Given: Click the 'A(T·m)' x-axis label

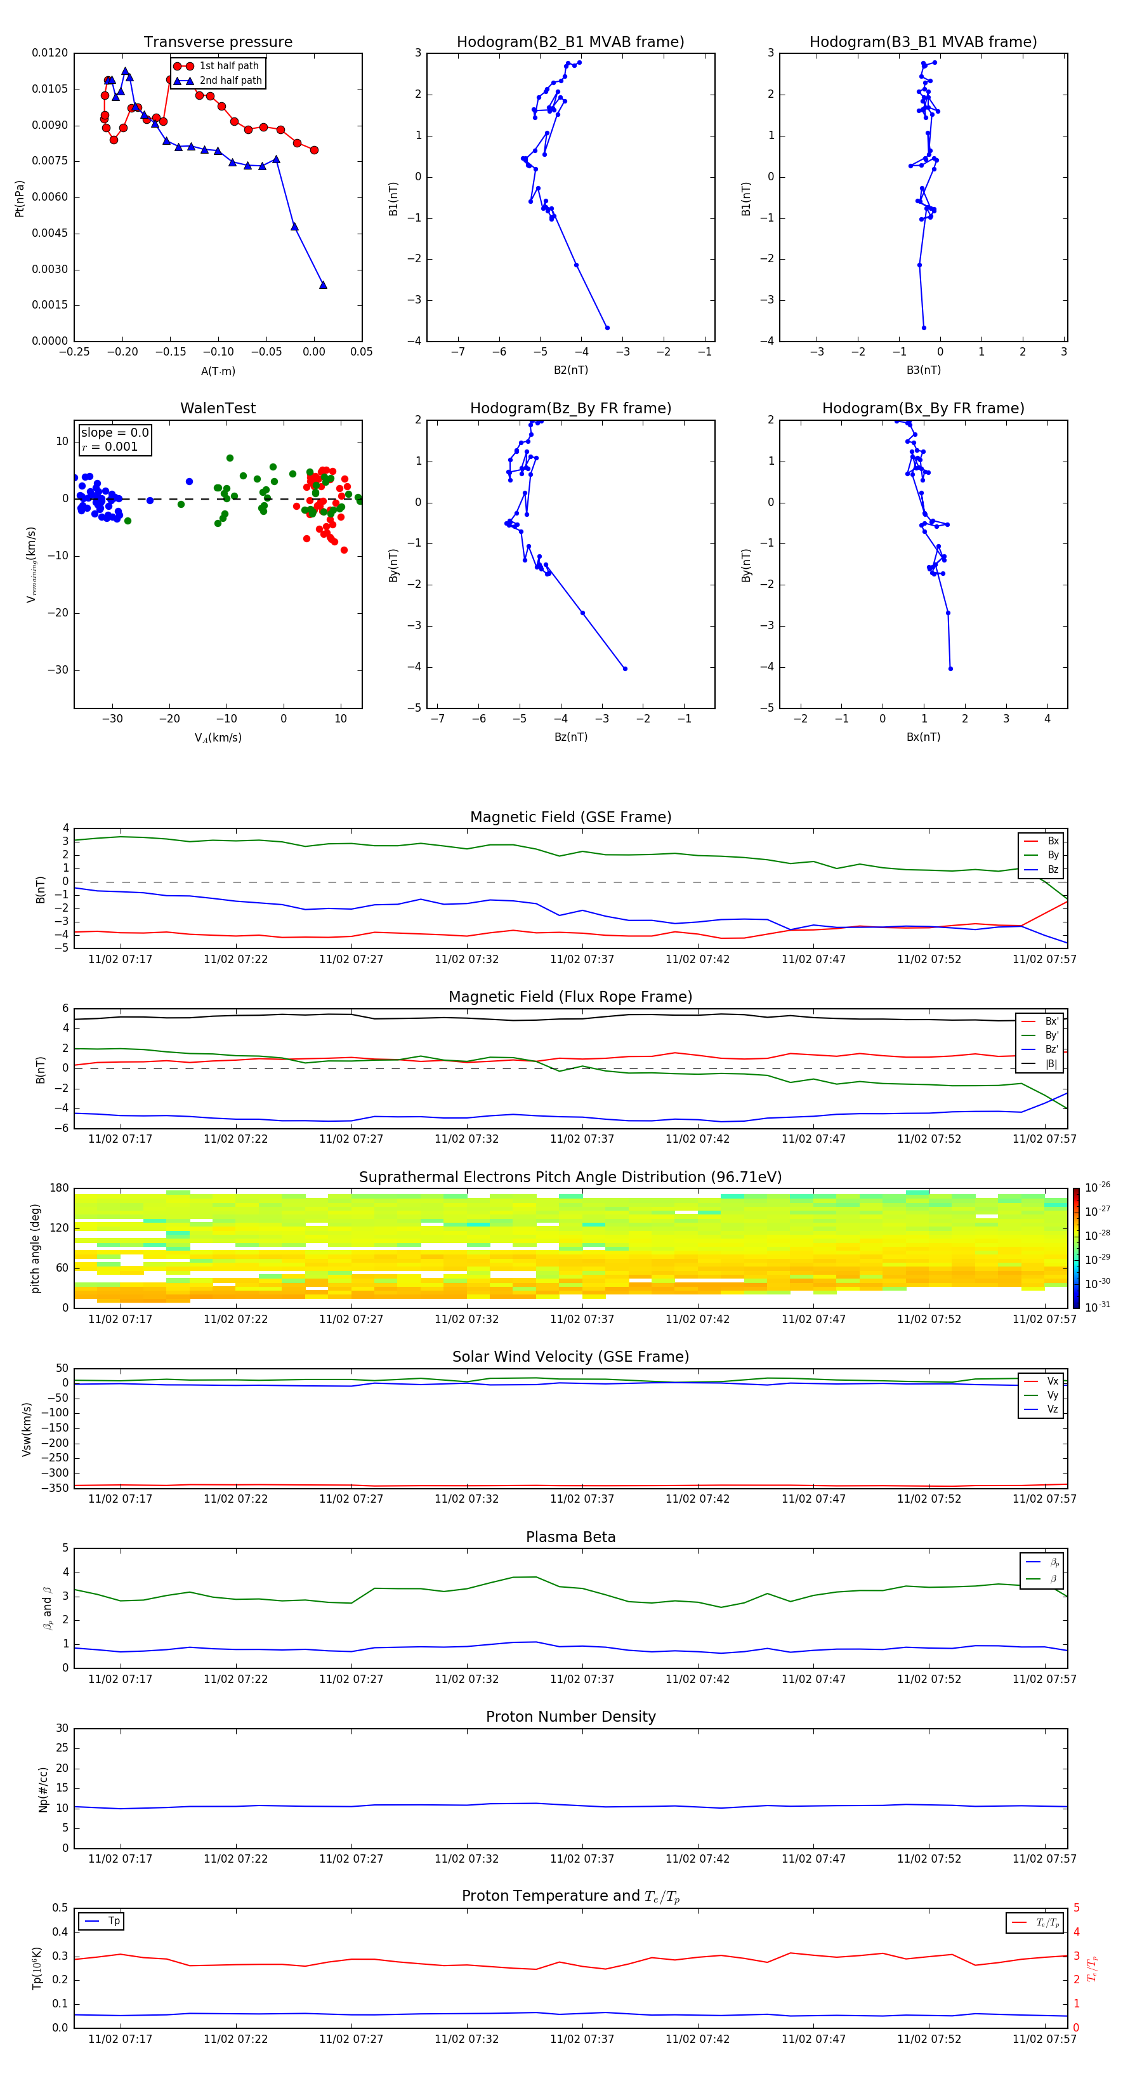Looking at the screenshot, I should click(x=218, y=371).
